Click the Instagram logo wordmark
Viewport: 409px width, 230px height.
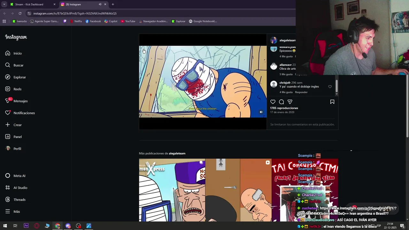(16, 37)
